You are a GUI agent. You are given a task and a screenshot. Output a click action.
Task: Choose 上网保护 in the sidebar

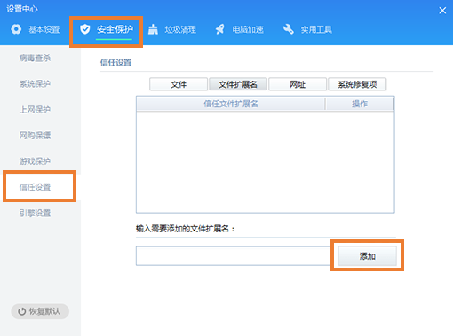coord(35,110)
